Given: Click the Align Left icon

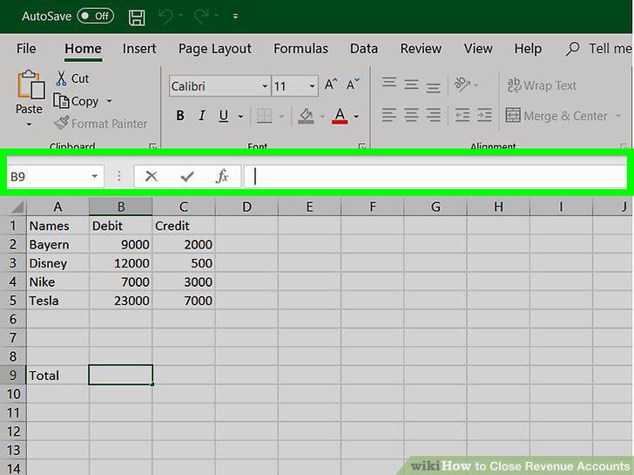Looking at the screenshot, I should pyautogui.click(x=389, y=115).
